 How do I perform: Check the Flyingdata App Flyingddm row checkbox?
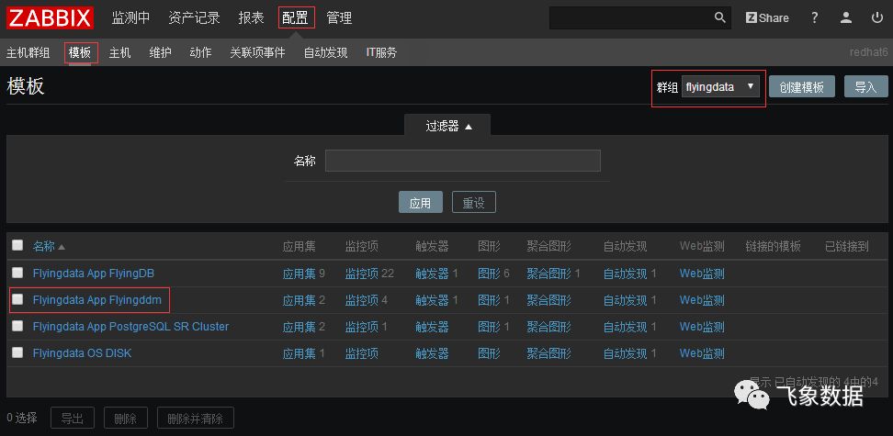[x=17, y=299]
